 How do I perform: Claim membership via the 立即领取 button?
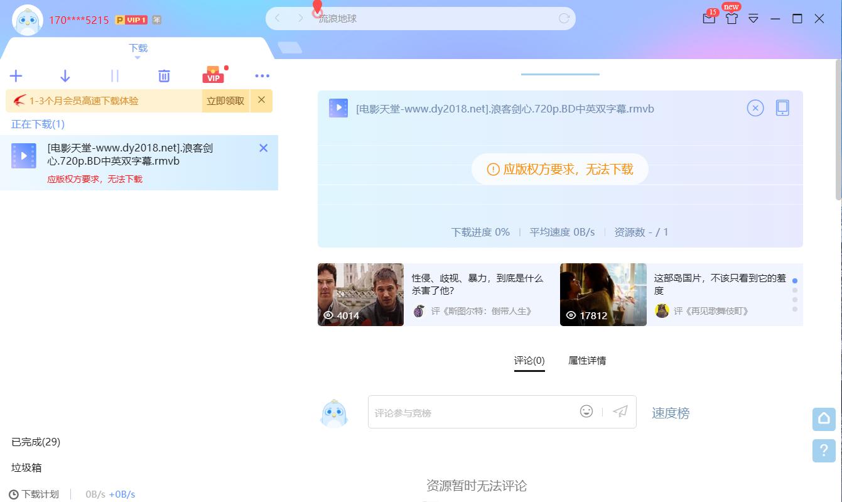[225, 101]
